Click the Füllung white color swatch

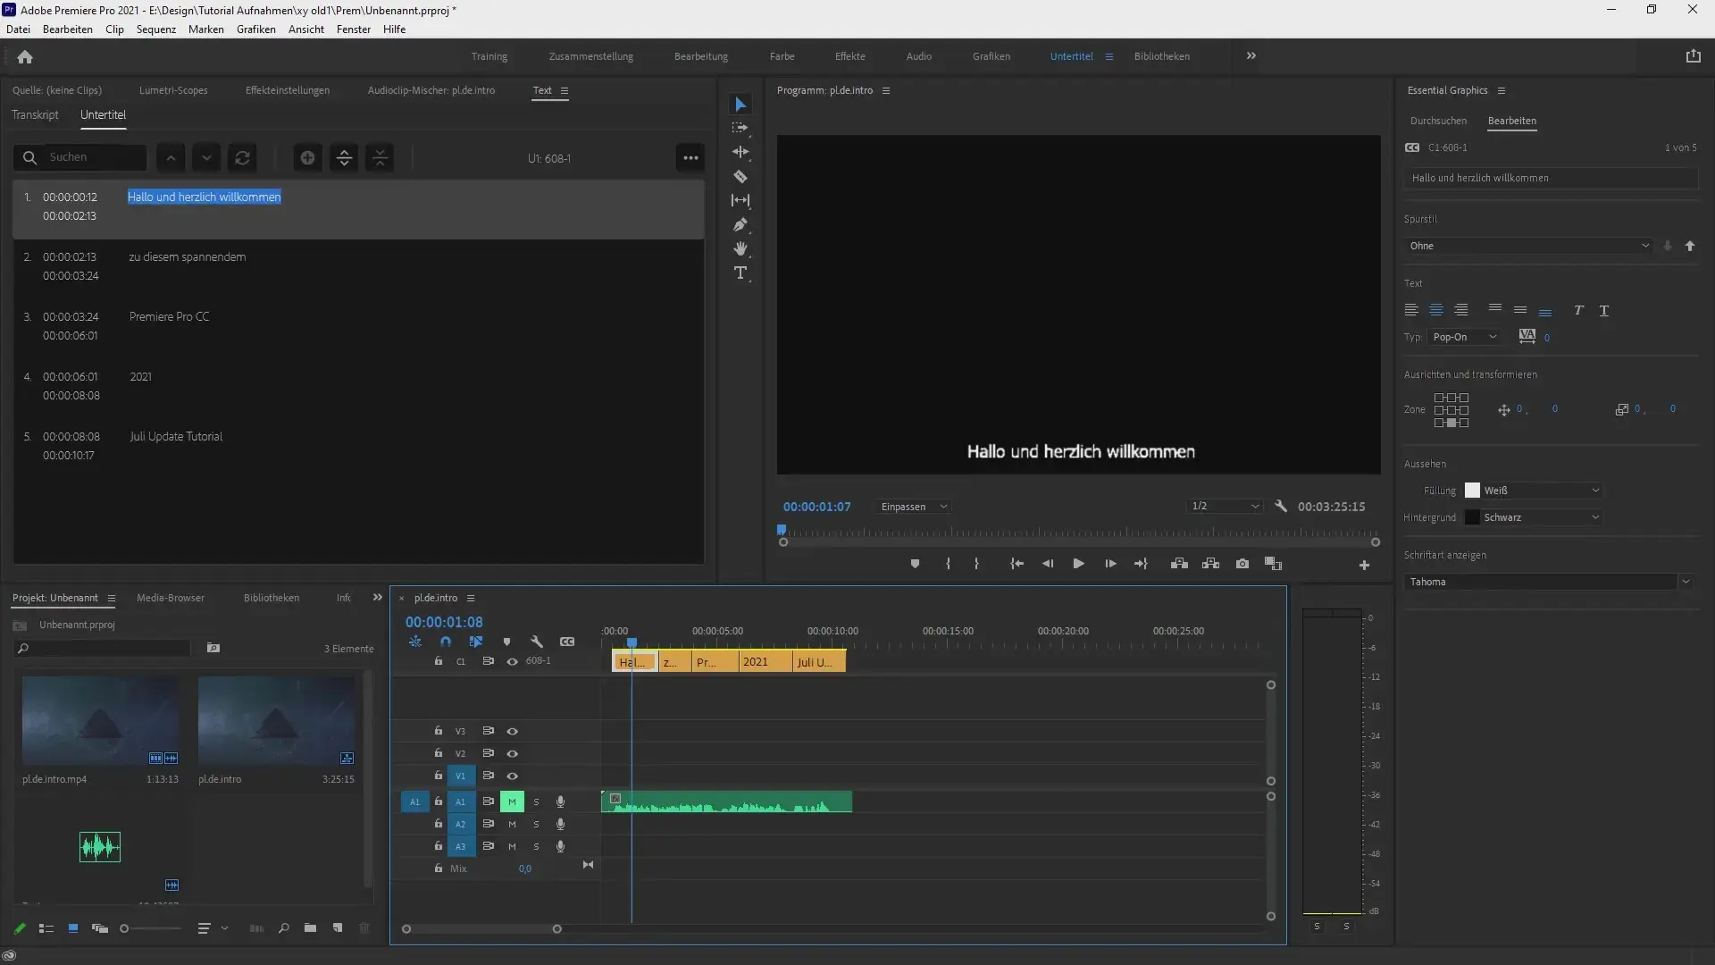(x=1472, y=491)
